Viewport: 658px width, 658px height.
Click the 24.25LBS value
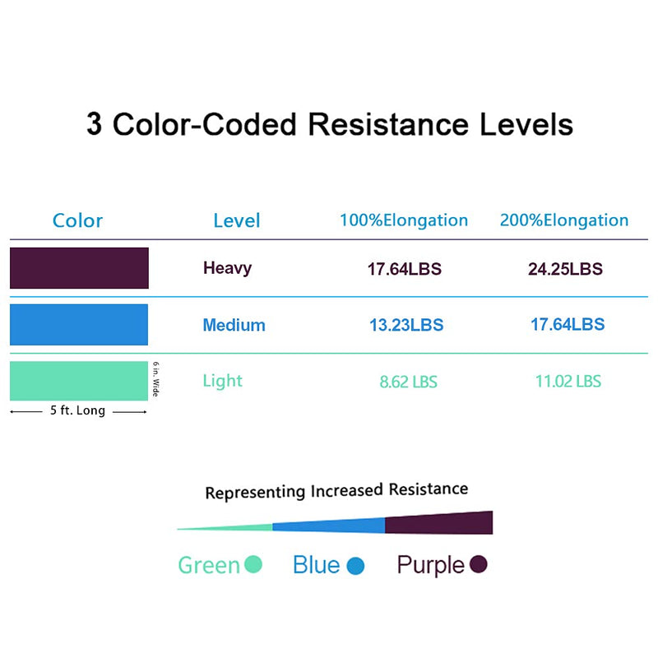(565, 269)
